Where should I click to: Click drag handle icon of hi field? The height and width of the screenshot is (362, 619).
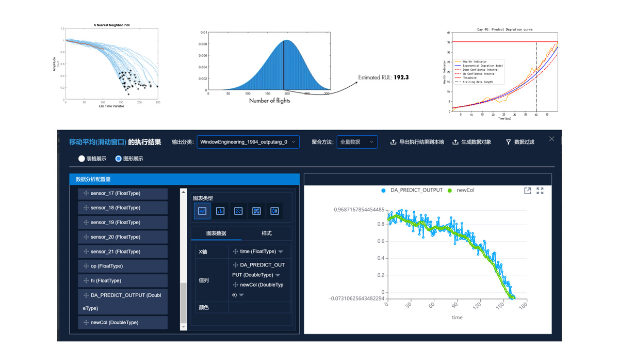coord(86,280)
